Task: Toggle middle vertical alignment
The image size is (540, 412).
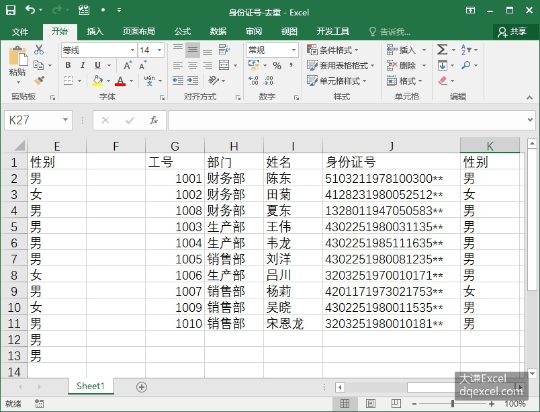Action: (x=193, y=50)
